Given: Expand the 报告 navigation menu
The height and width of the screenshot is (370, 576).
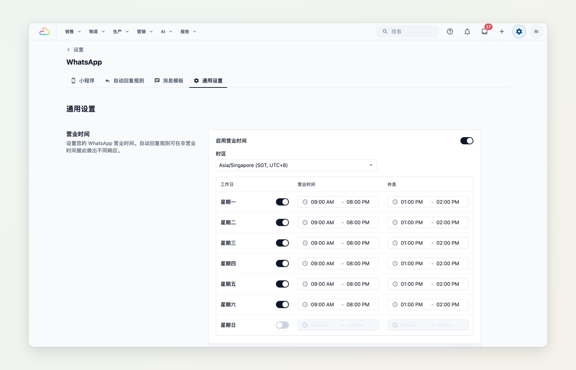Looking at the screenshot, I should pos(188,32).
